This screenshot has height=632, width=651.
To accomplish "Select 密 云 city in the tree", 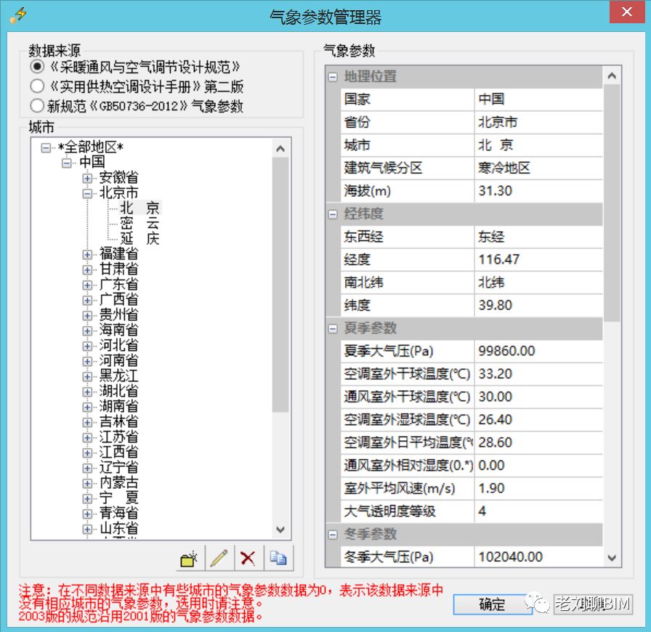I will point(140,223).
